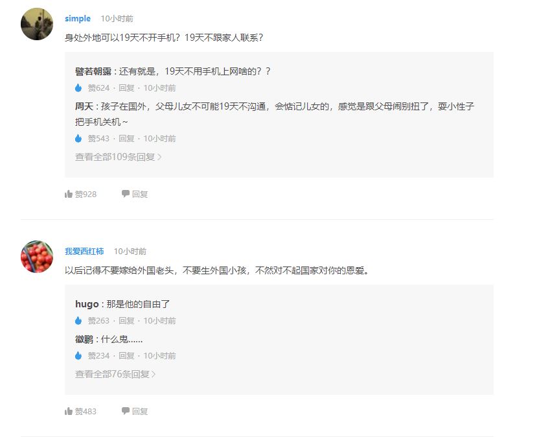Click speech-bubble reply icon under 我爱西红柿's comment
Viewport: 541px width, 437px height.
126,411
